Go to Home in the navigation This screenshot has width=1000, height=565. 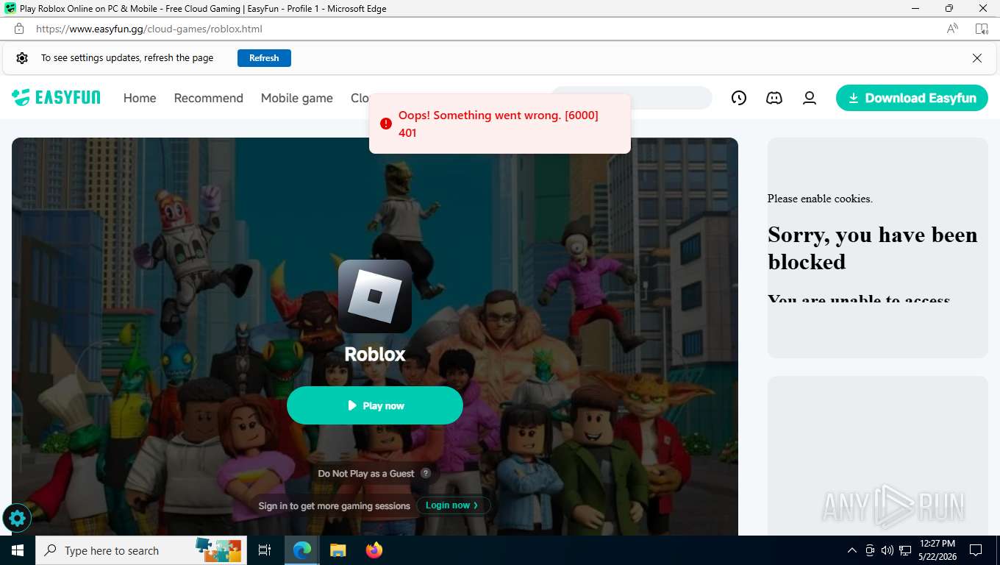[140, 98]
